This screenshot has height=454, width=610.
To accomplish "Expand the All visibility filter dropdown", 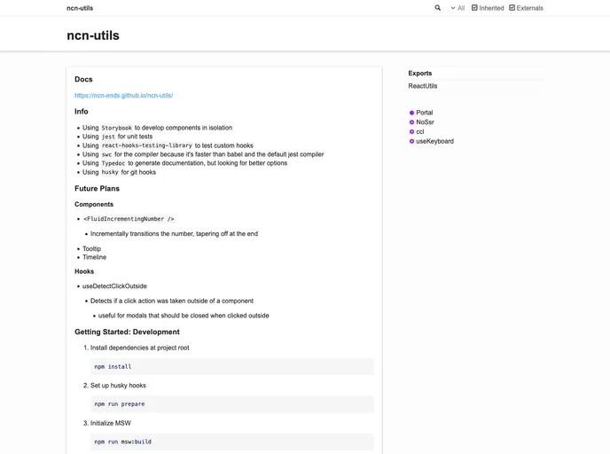I will click(x=457, y=8).
